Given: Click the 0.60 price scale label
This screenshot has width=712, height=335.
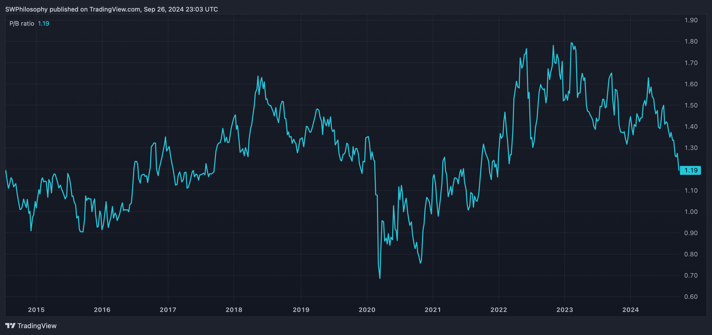Looking at the screenshot, I should point(691,297).
